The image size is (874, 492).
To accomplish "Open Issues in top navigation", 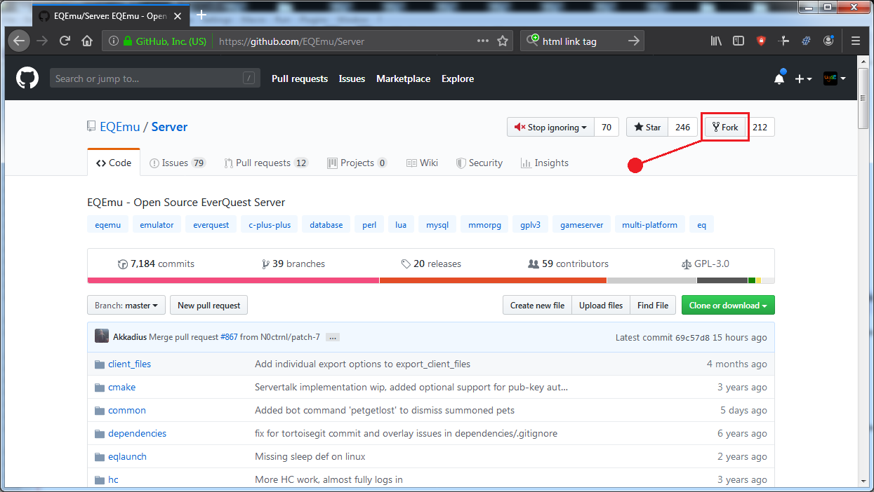I will pyautogui.click(x=352, y=78).
